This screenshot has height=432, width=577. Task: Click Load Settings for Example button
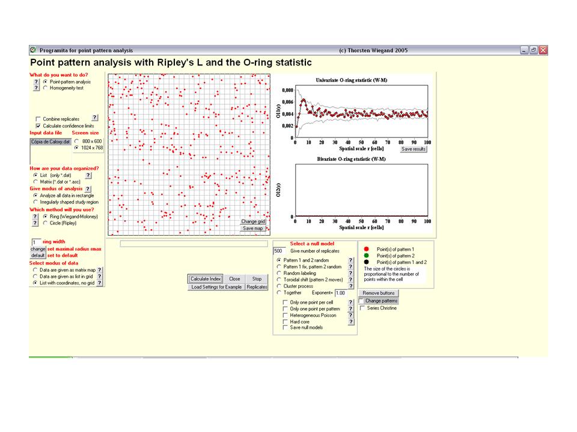point(216,287)
